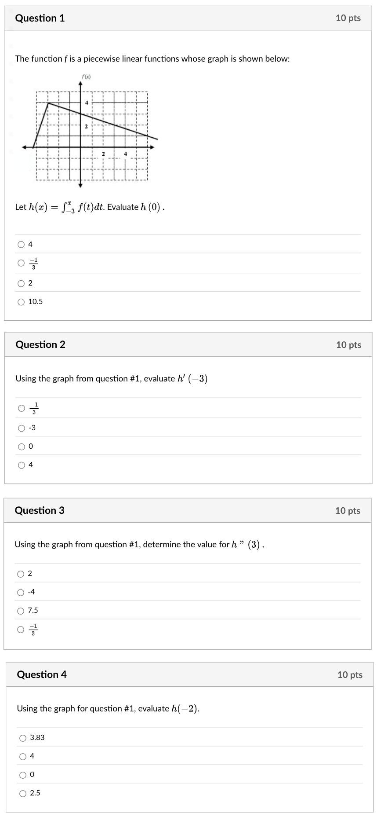Select answer -1/3 for Question 1
Screen dimensions: 377x817
pos(21,263)
